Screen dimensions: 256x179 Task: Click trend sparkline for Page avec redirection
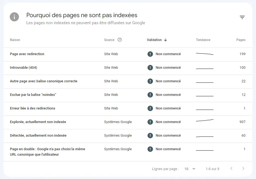(205, 54)
